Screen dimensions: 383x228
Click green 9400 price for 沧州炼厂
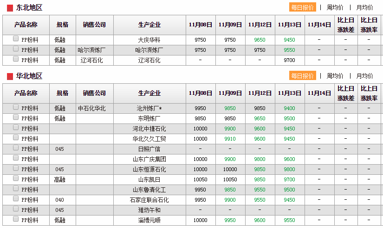click(289, 108)
